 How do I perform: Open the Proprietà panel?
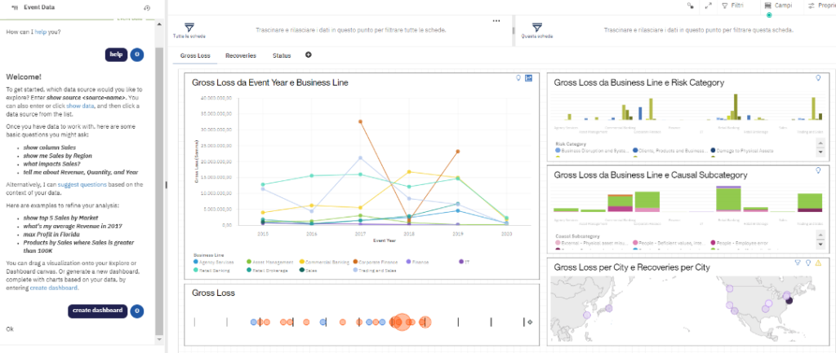coord(821,6)
